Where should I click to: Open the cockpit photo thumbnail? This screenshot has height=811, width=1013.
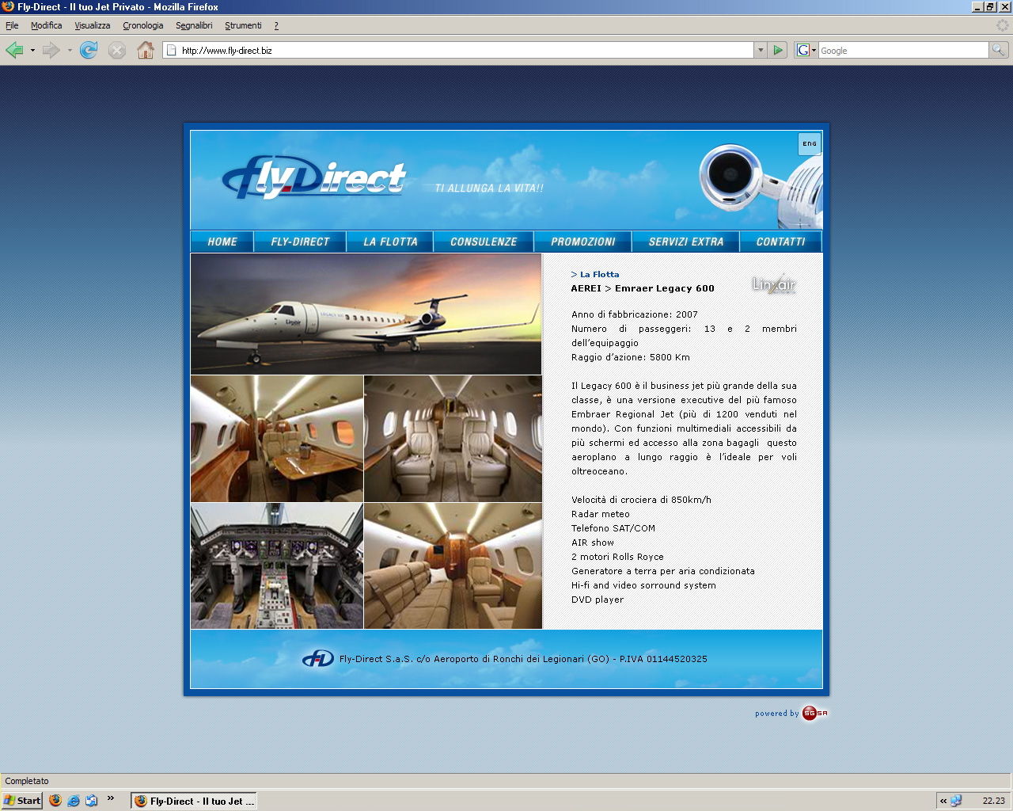pos(277,566)
